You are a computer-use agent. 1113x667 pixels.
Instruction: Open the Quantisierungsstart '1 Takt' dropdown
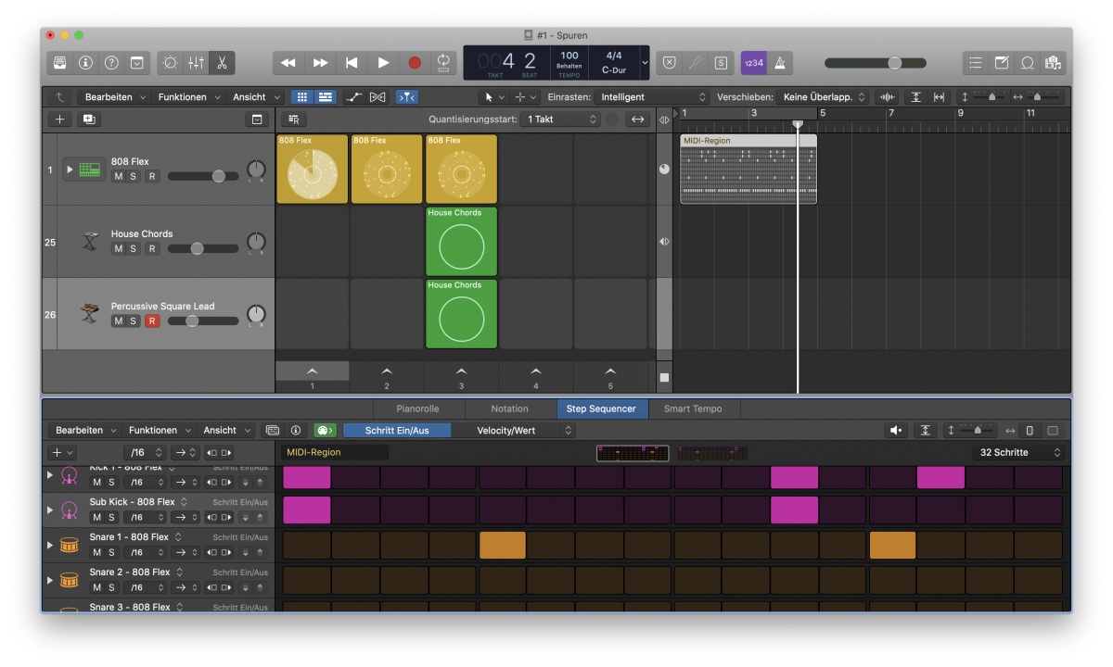(x=559, y=119)
